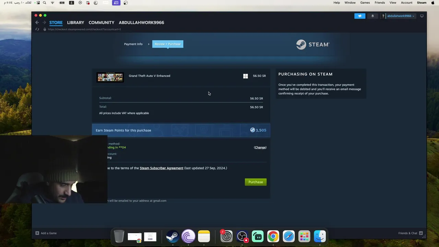Open Control Center in the menu bar

[x=38, y=3]
